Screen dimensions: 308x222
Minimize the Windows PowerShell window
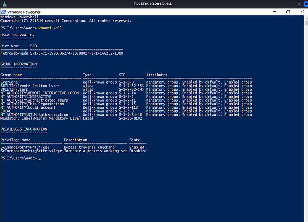tap(275, 12)
